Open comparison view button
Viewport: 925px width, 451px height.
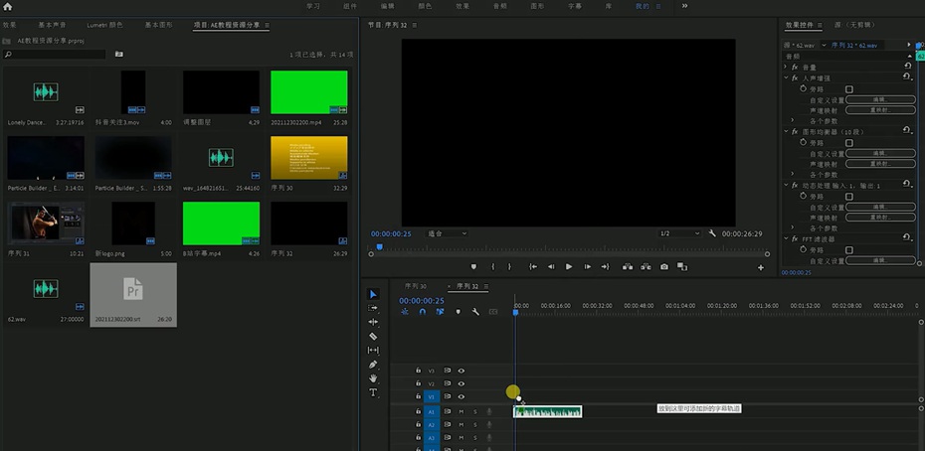tap(682, 266)
